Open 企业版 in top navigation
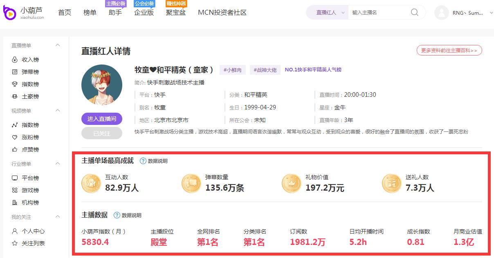Viewport: 494px width, 258px height. coord(144,13)
